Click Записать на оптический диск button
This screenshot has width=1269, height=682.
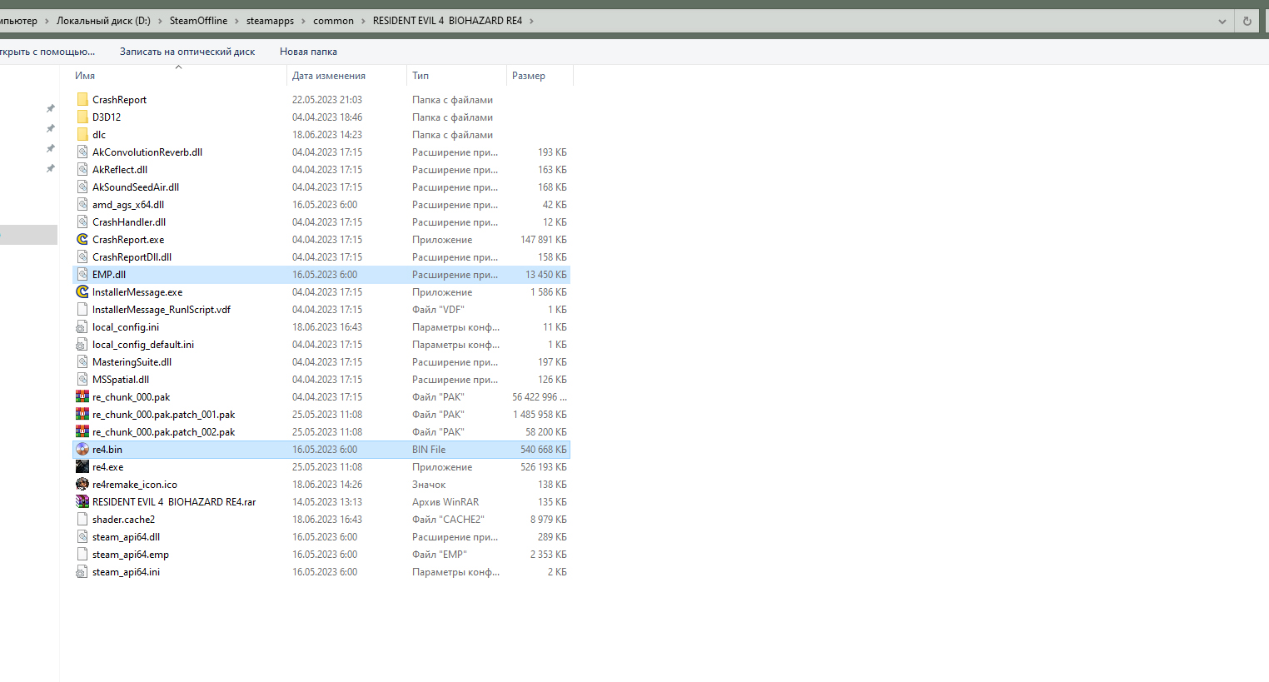tap(187, 52)
